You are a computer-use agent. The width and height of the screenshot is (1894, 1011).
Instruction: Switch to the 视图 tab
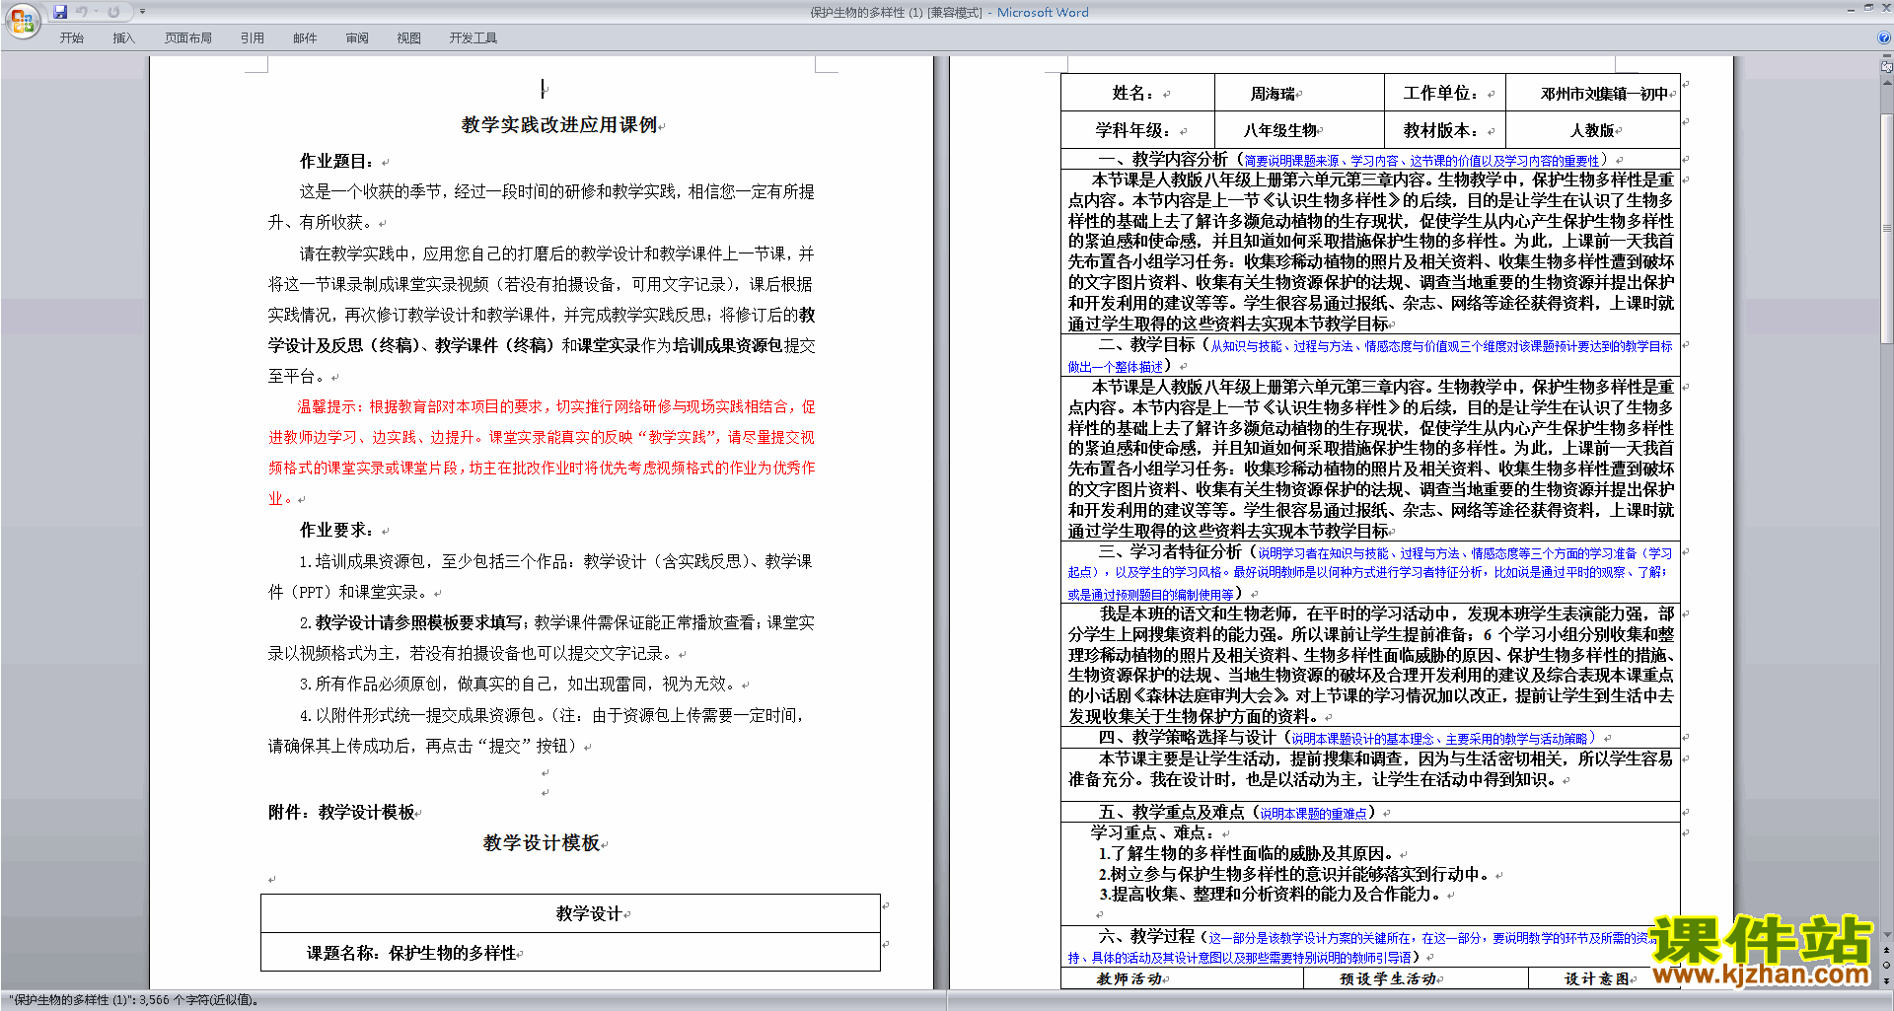pos(409,38)
